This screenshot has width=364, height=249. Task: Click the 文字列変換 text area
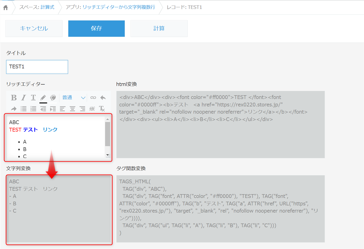pyautogui.click(x=59, y=210)
